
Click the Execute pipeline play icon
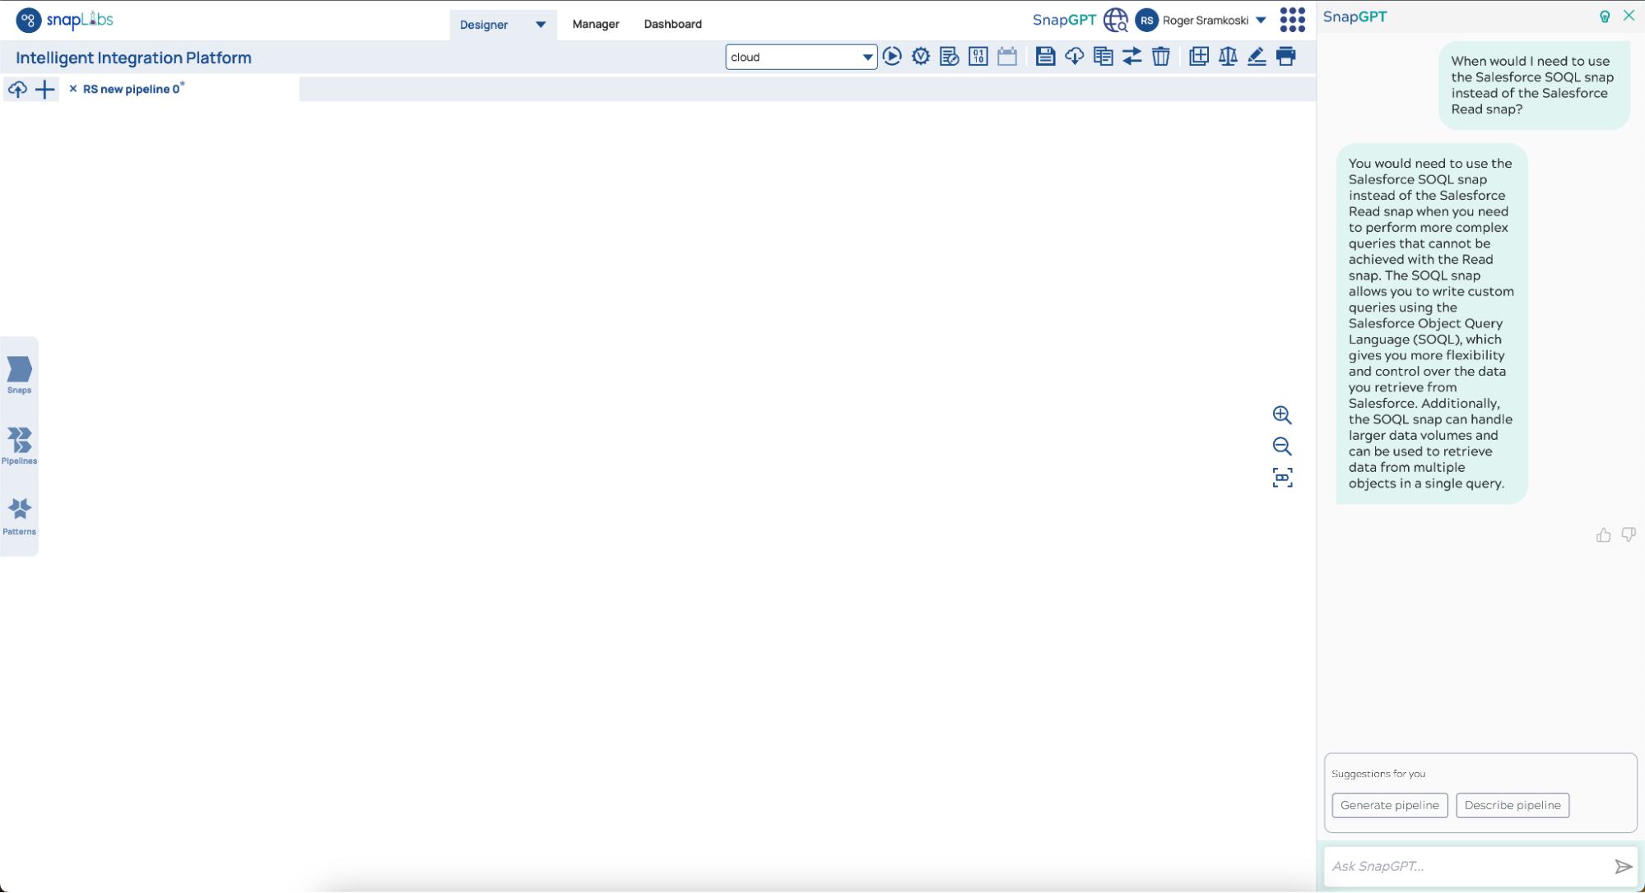coord(892,57)
